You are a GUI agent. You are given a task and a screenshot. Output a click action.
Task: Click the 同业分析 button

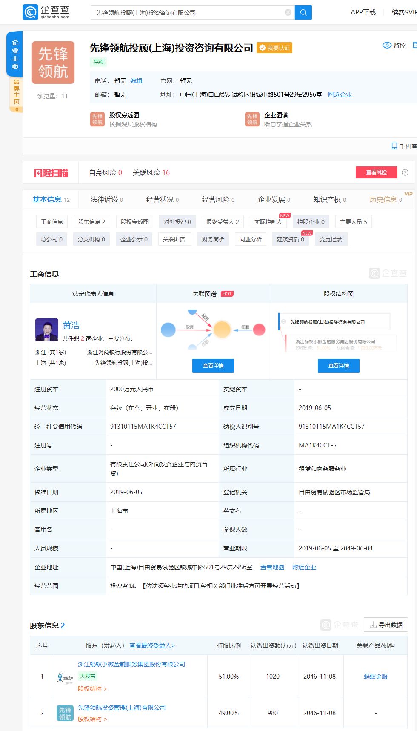[251, 239]
